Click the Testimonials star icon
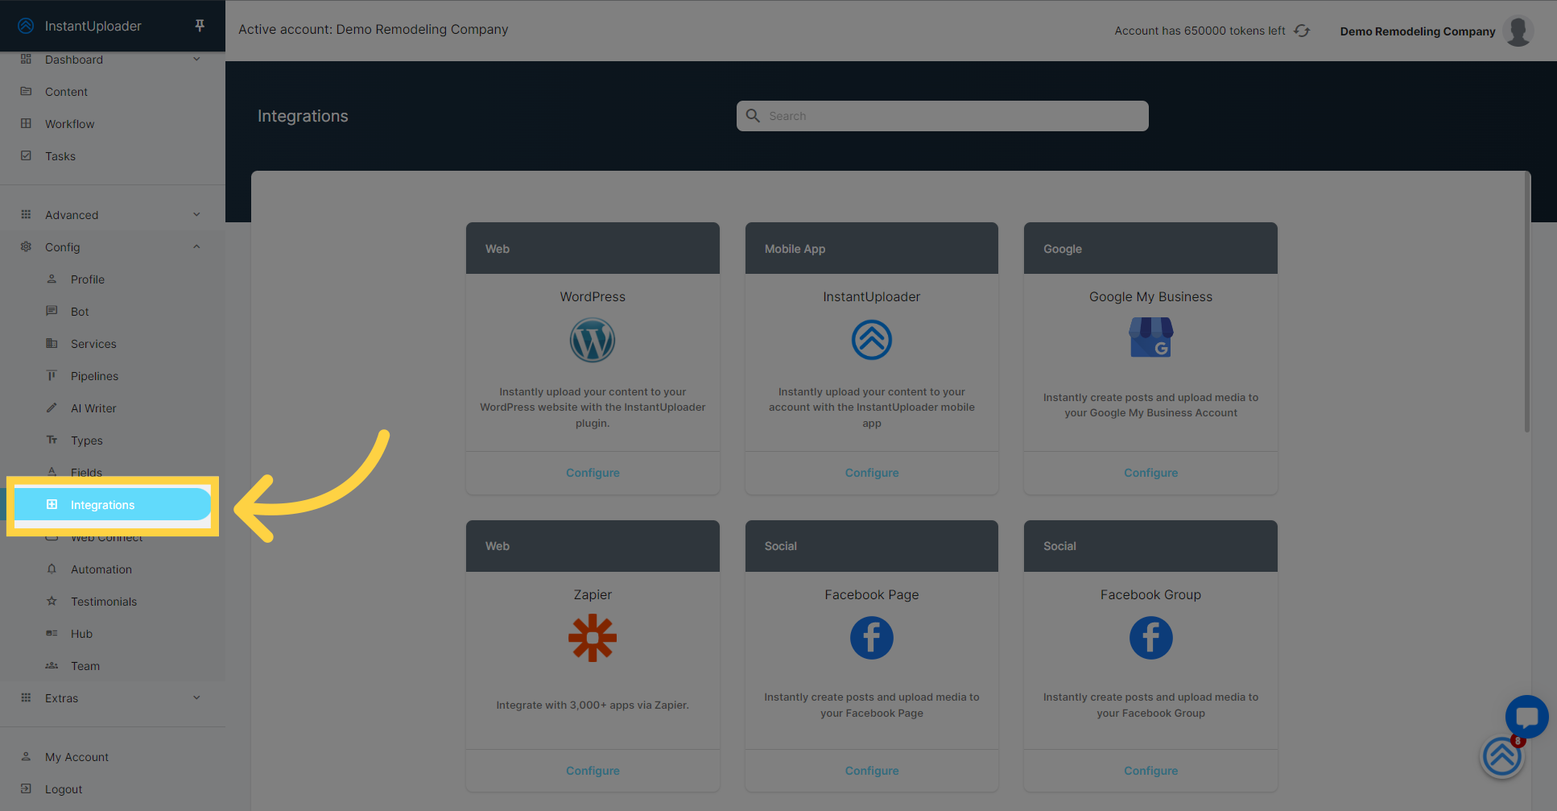The image size is (1557, 811). tap(52, 602)
